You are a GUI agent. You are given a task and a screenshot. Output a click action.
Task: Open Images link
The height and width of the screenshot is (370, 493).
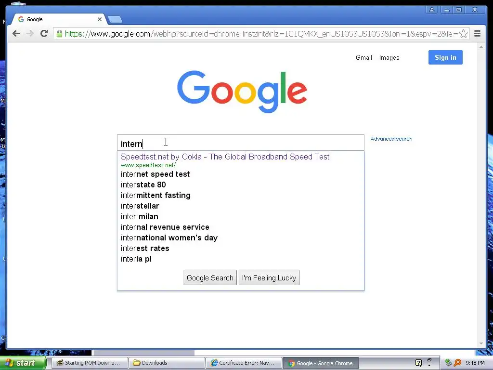pos(389,58)
